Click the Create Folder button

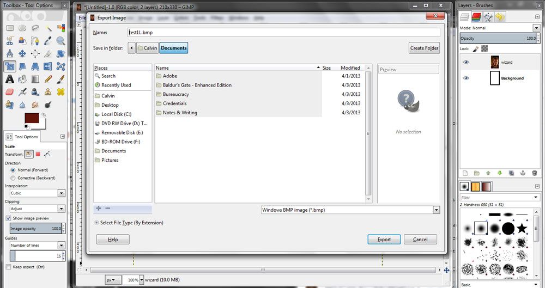(424, 48)
